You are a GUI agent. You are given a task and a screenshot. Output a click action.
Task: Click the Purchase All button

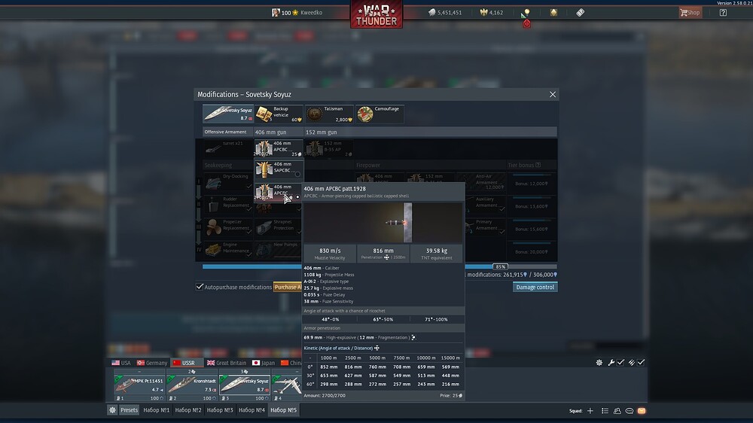point(288,287)
